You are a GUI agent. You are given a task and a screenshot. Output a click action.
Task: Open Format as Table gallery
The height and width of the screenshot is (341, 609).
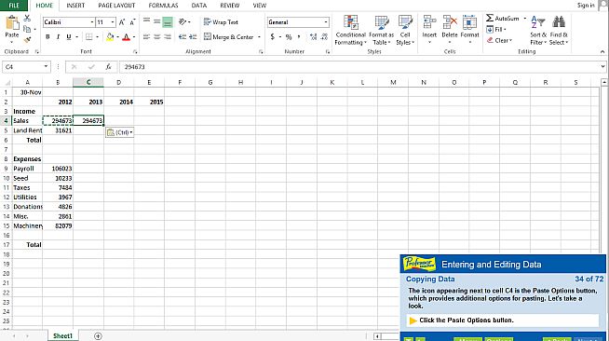tap(382, 31)
